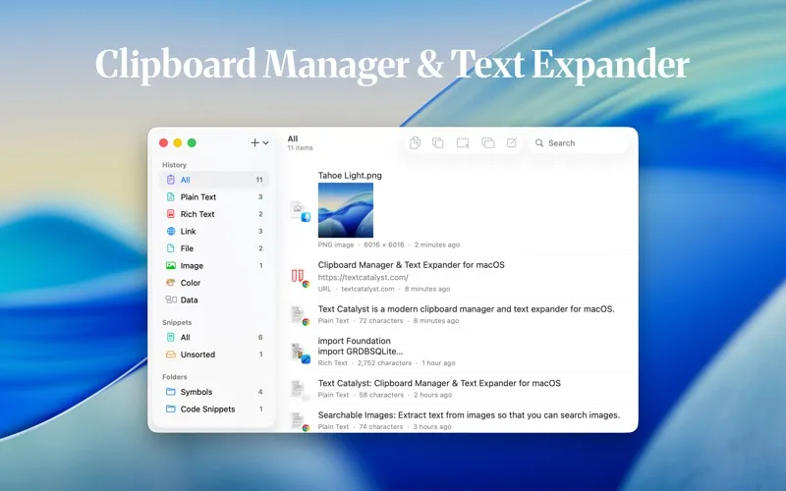This screenshot has height=491, width=786.
Task: Select the Rich Text category icon
Action: [170, 214]
